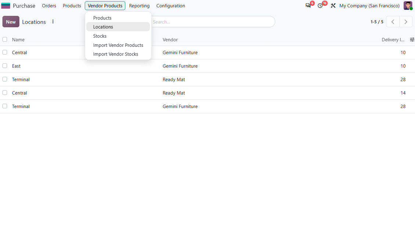Sort by the Vendor column header
The image size is (415, 232).
[170, 40]
